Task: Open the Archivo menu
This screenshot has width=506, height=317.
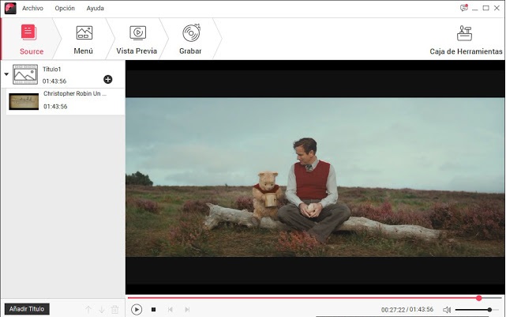Action: pos(32,9)
